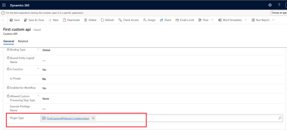Click the help question mark icon
This screenshot has height=130, width=287.
279,5
